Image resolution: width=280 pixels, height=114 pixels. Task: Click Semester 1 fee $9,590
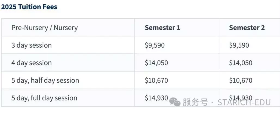pyautogui.click(x=155, y=45)
